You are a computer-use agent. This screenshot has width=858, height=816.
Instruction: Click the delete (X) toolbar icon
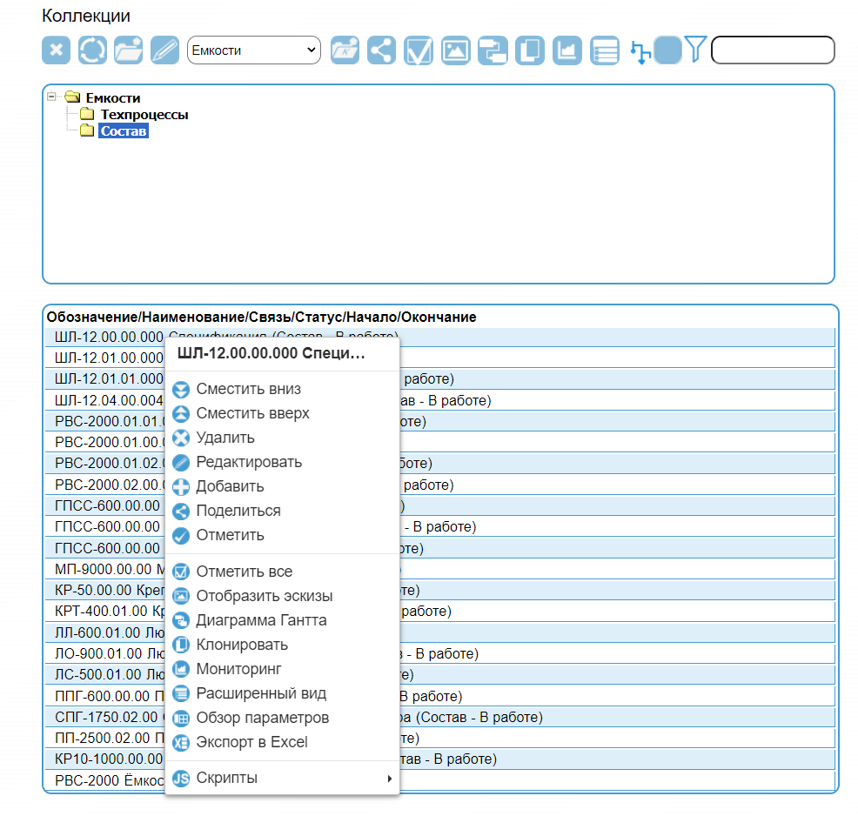(x=56, y=50)
